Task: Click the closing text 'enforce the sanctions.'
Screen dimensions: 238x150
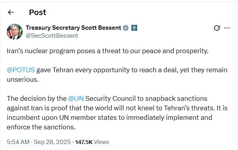Action: click(x=41, y=127)
